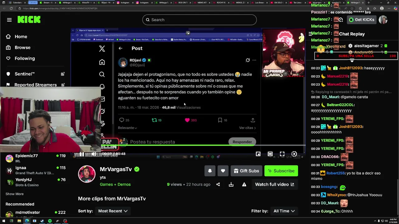Collapse the Chat Replay panel
The image size is (399, 224).
[x=310, y=34]
